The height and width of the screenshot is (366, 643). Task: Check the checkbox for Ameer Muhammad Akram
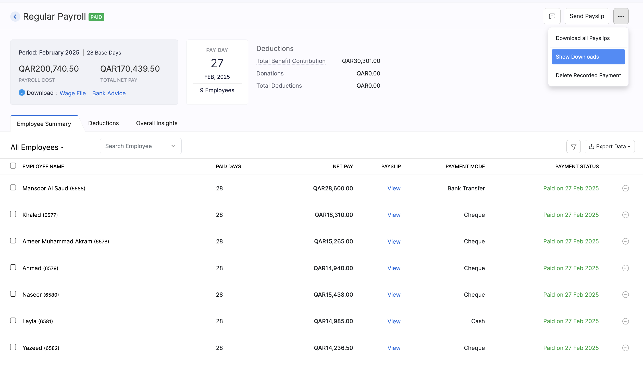[x=13, y=240]
